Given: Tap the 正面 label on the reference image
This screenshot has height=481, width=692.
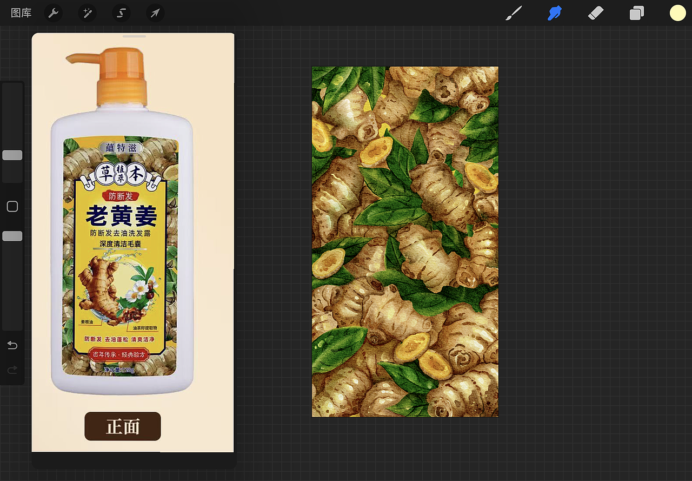Looking at the screenshot, I should 122,426.
